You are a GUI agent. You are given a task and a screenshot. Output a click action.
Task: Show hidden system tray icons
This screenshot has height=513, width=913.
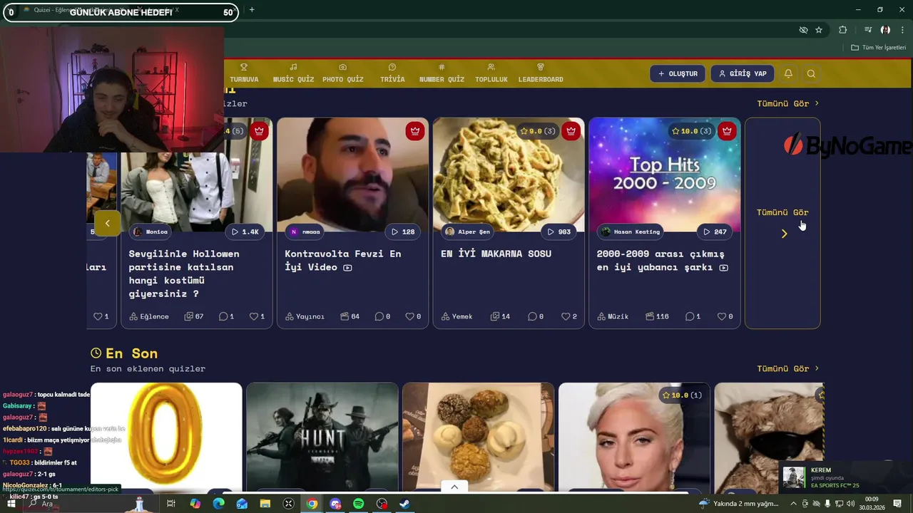pyautogui.click(x=793, y=504)
